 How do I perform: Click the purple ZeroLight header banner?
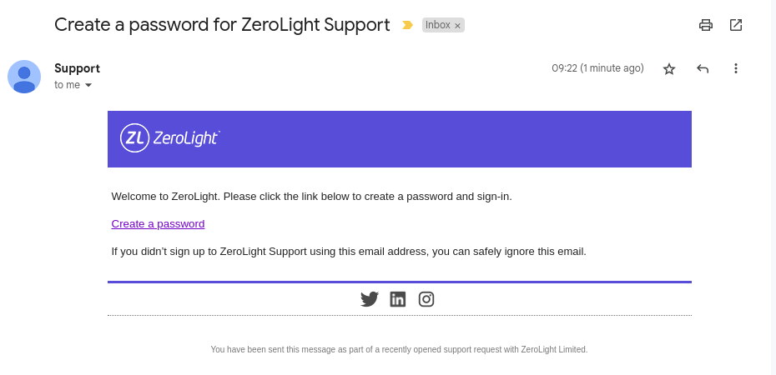point(400,139)
